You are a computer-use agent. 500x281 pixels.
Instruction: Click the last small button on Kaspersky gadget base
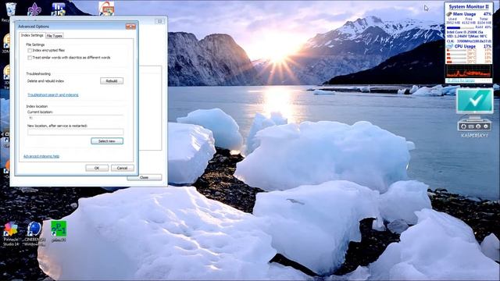(486, 126)
